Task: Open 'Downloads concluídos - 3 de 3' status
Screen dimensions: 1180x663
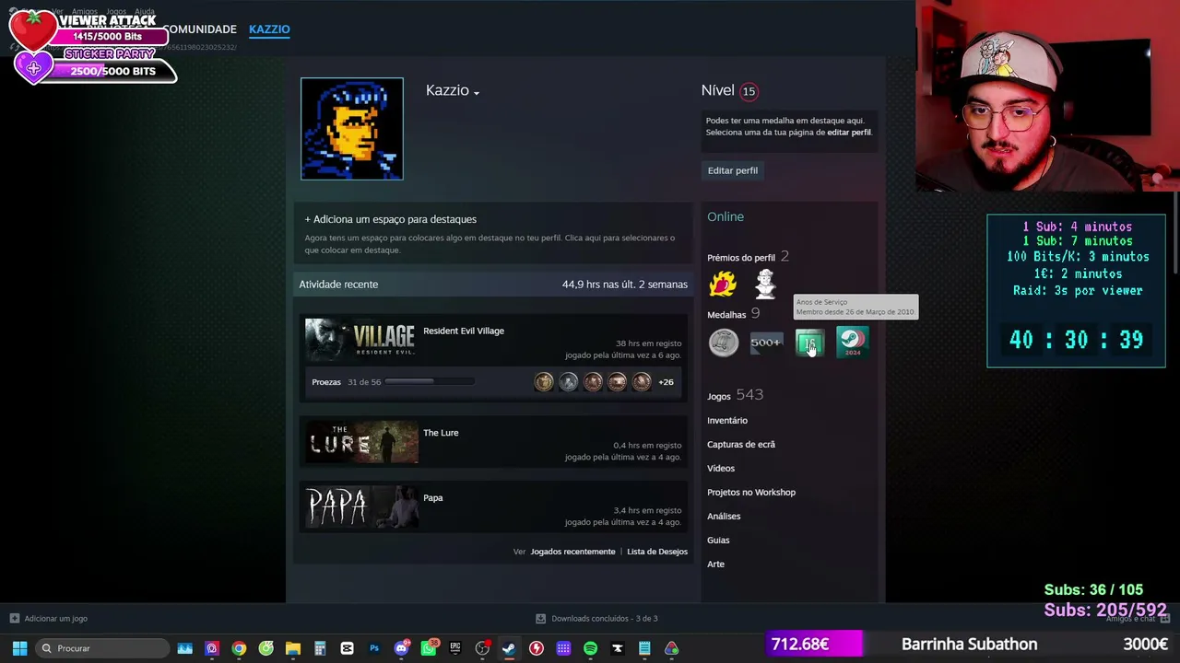Action: click(596, 619)
